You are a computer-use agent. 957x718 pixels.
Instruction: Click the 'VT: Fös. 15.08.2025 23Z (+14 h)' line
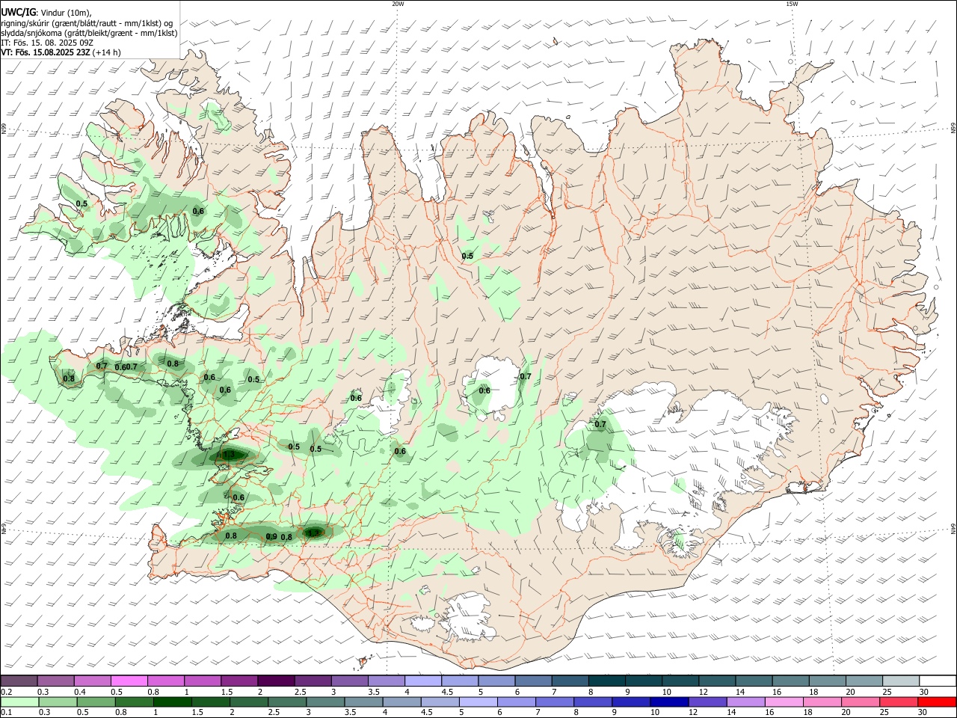pyautogui.click(x=61, y=52)
